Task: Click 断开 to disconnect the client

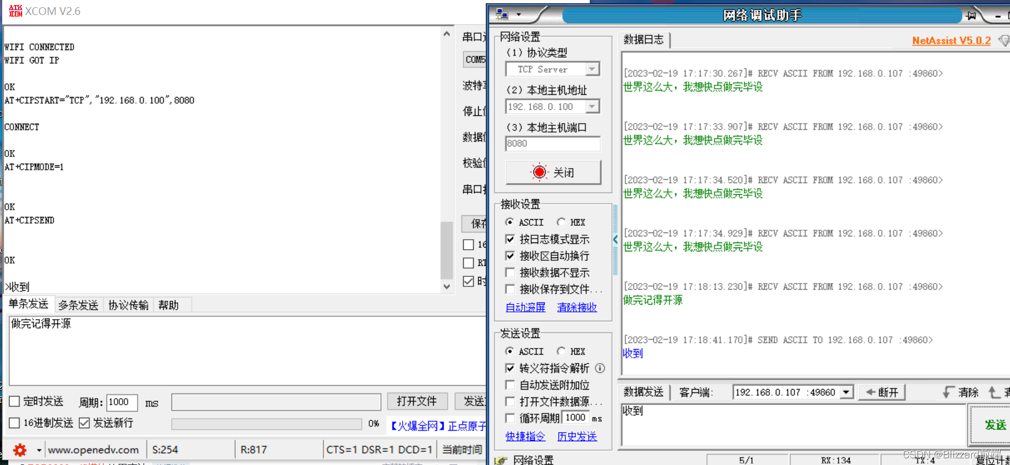Action: (x=882, y=392)
